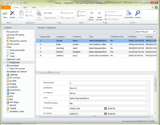The width and height of the screenshot is (160, 125).
Task: Switch to the Home tab
Action: (16, 7)
